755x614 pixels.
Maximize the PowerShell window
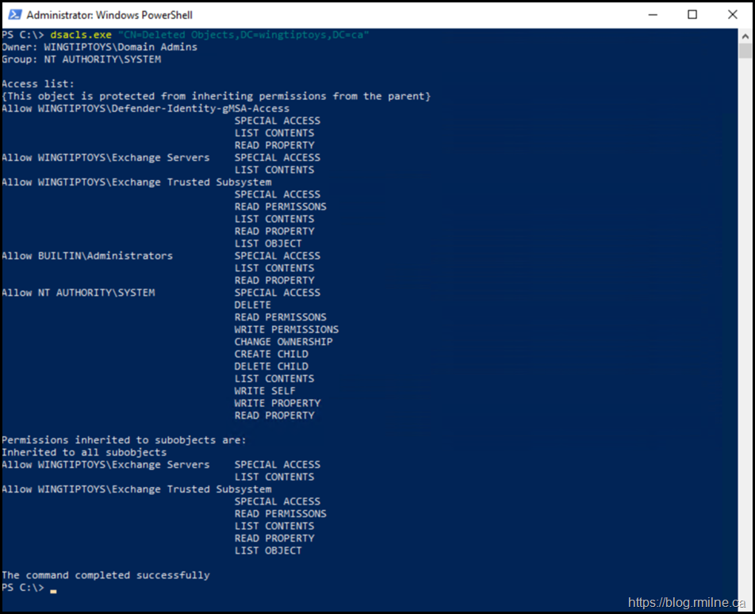tap(692, 14)
